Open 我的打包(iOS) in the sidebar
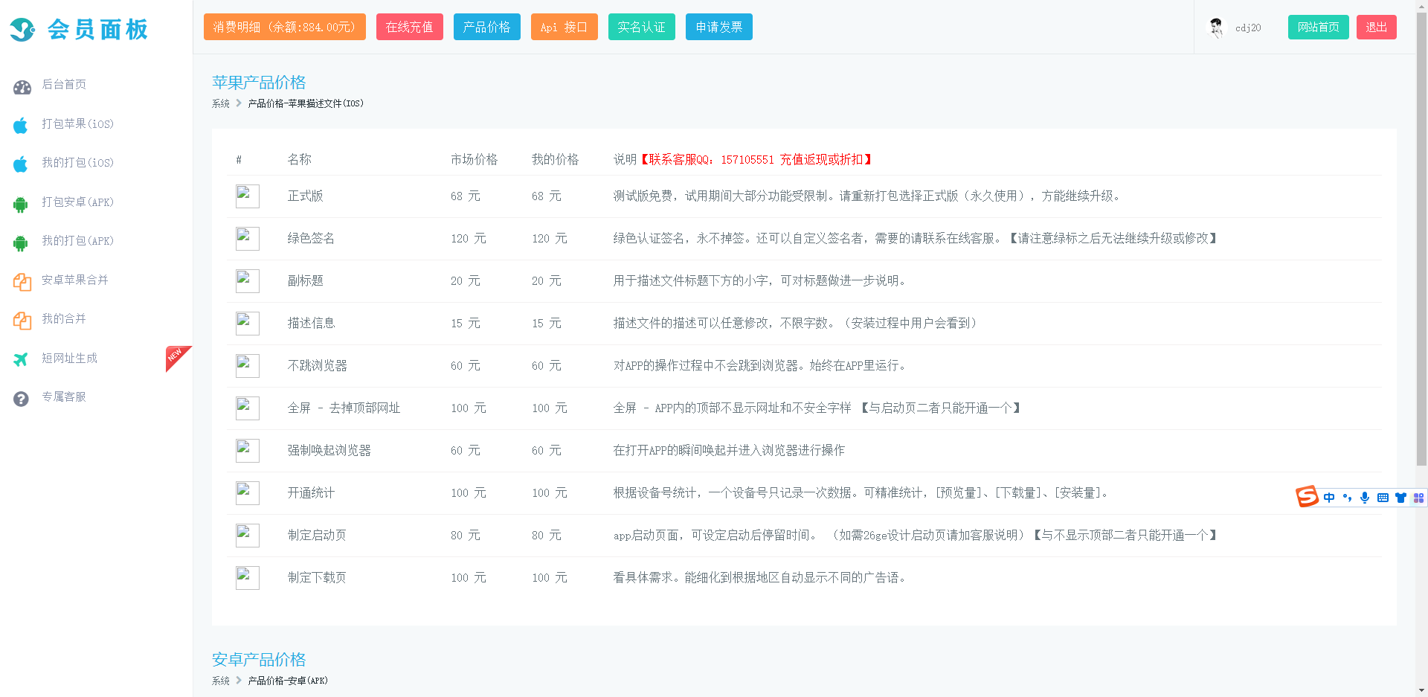This screenshot has height=697, width=1428. [77, 163]
